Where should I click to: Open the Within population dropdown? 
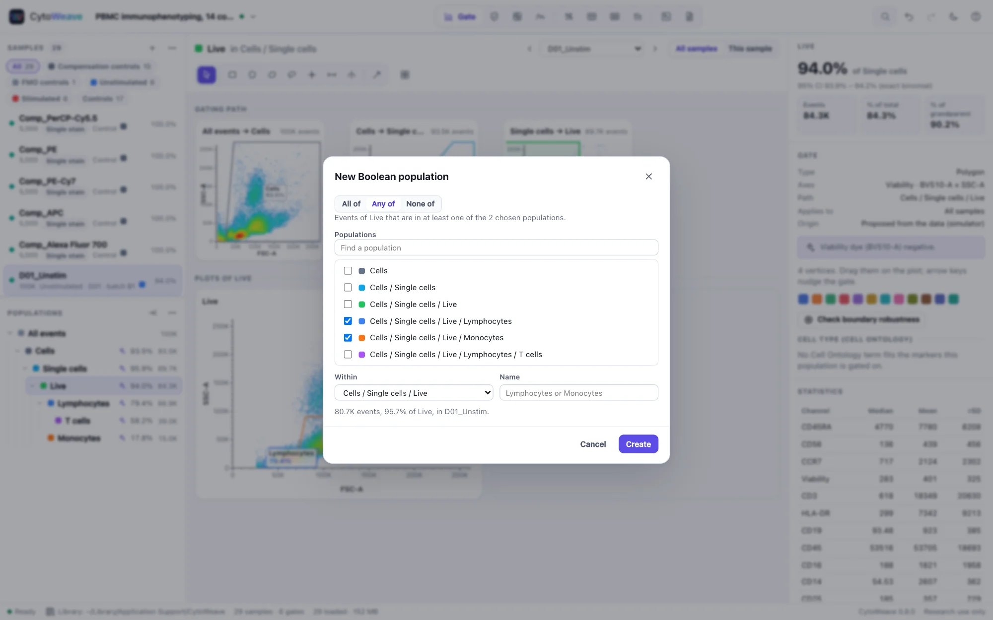point(414,393)
